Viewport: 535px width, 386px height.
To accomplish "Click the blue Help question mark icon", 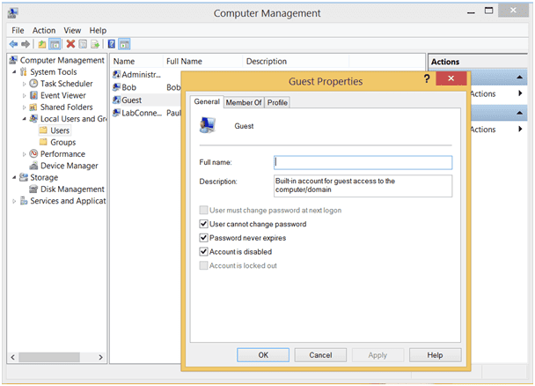I will 111,44.
